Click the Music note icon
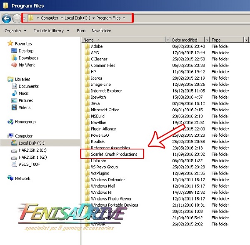The image size is (250, 245). coord(14,93)
